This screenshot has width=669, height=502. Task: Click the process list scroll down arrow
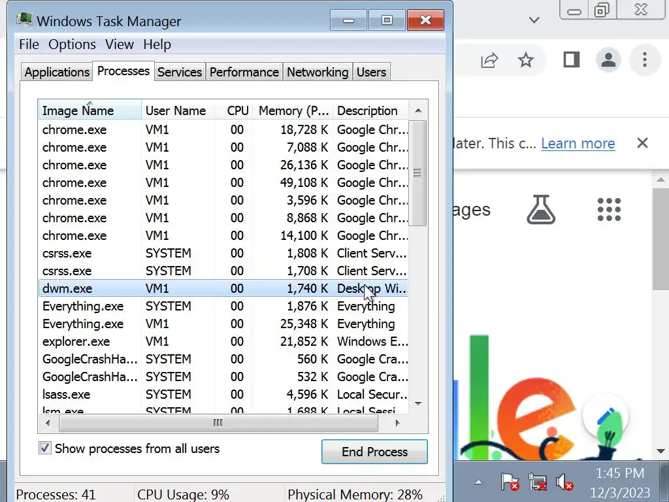(418, 403)
